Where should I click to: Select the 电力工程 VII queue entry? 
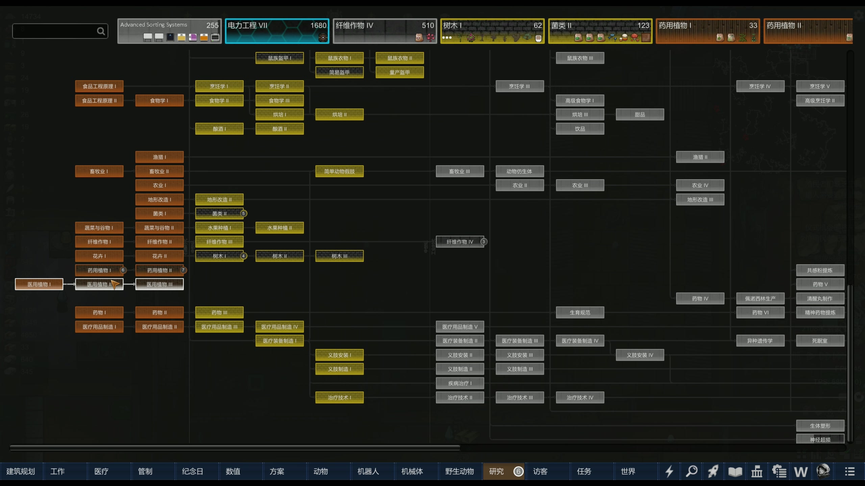(x=277, y=31)
